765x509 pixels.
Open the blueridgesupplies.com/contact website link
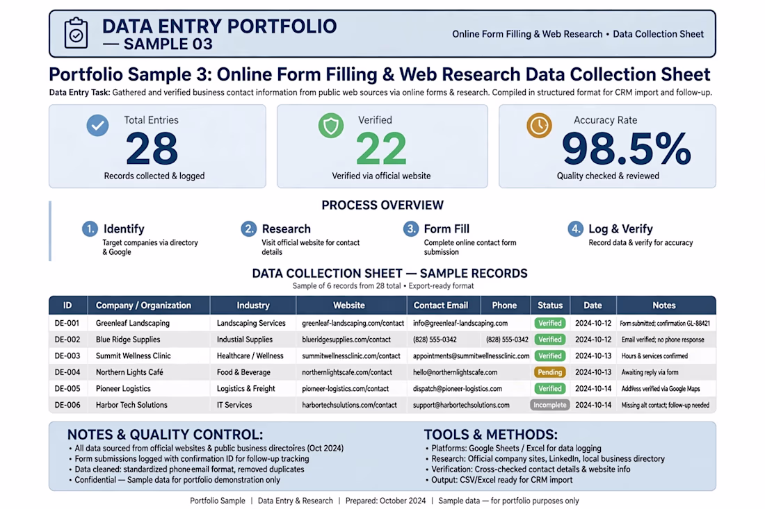346,340
